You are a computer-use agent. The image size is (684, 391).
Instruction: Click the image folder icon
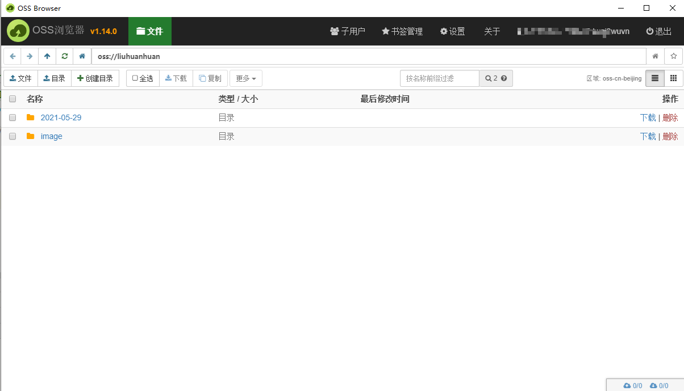[31, 136]
